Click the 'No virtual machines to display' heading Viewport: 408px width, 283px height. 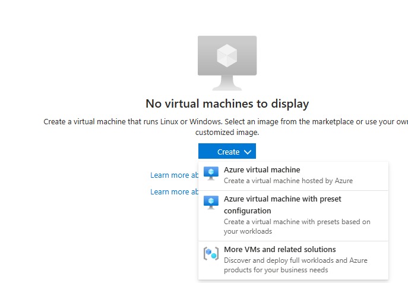coord(227,103)
